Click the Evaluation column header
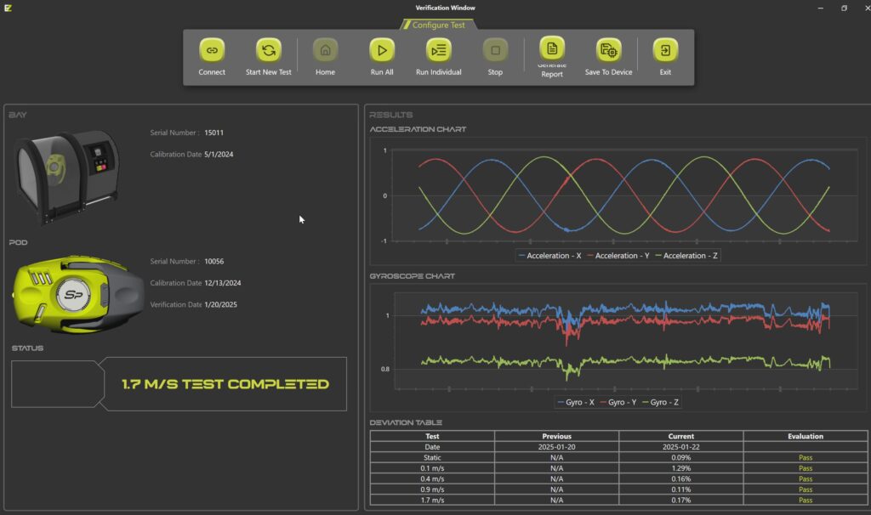This screenshot has height=515, width=871. click(x=805, y=436)
